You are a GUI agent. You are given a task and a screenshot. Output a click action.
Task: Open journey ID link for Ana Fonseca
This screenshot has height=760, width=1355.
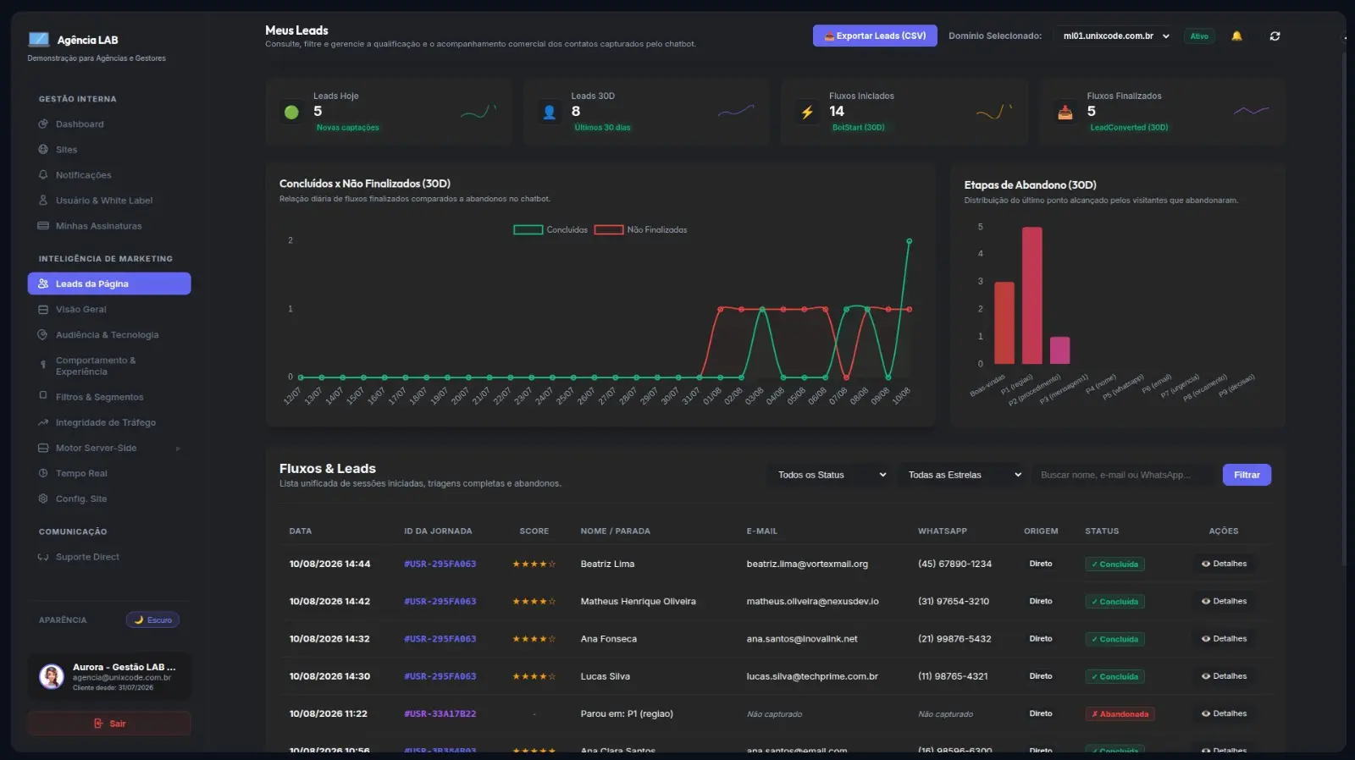point(440,639)
